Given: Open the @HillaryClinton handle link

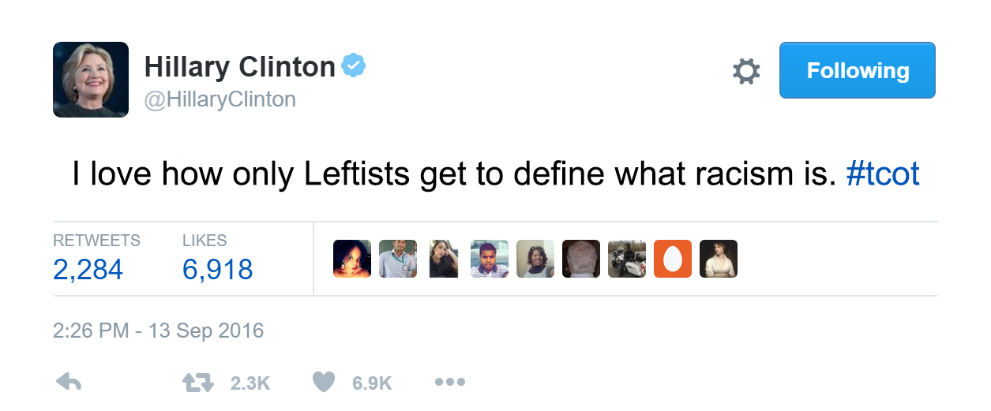Looking at the screenshot, I should coord(220,99).
